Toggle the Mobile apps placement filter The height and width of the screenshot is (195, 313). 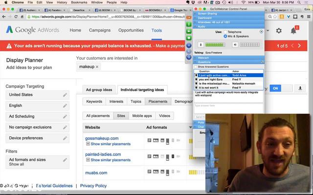coord(142,116)
